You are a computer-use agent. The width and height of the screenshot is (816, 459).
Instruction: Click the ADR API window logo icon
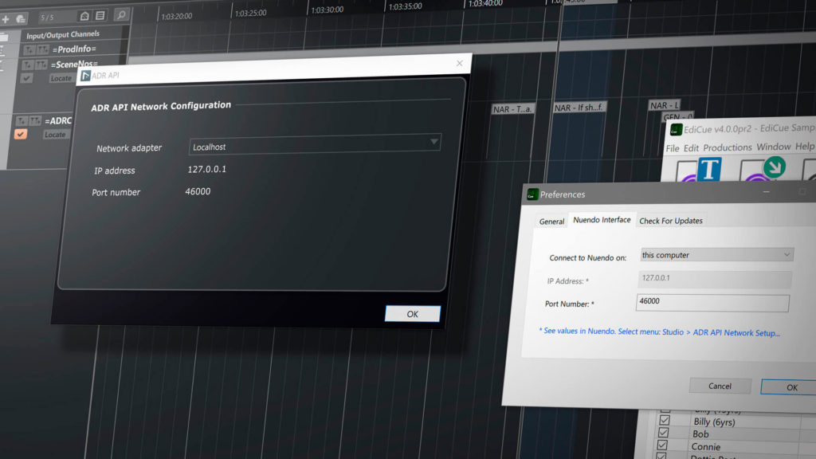[x=85, y=76]
